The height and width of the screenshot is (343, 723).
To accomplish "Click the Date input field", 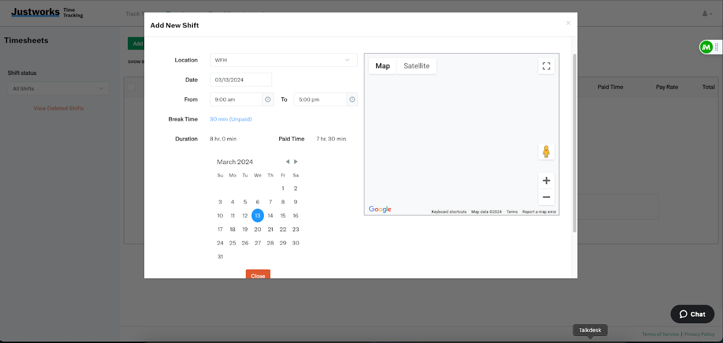I will point(241,80).
